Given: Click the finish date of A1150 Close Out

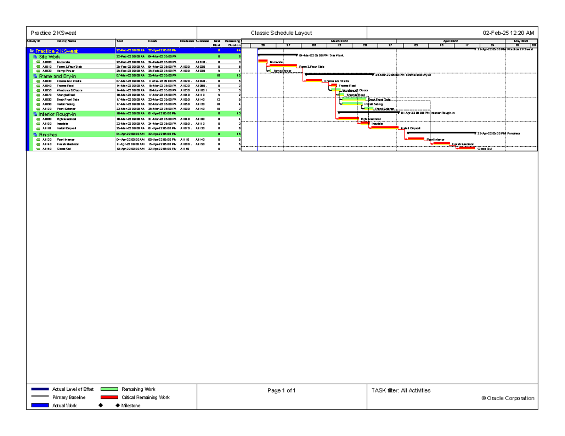Looking at the screenshot, I should coord(162,149).
